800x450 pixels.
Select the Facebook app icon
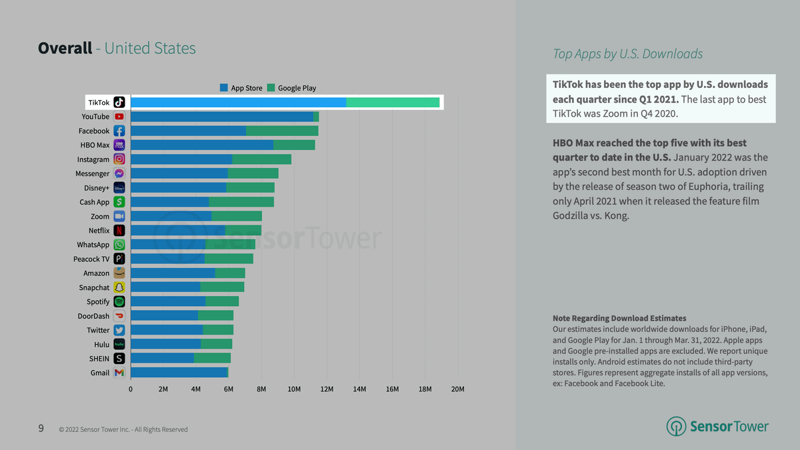[119, 131]
